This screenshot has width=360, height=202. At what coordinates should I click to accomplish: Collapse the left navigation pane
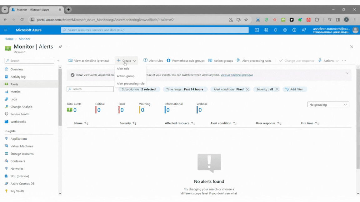[x=58, y=61]
